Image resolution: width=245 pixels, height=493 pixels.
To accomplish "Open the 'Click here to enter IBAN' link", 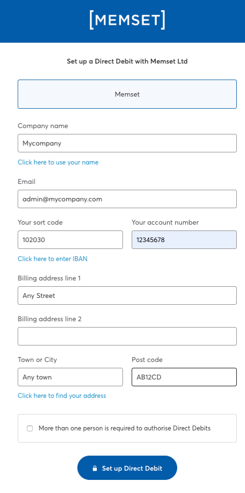I will click(52, 259).
